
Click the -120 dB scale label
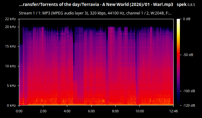(x=189, y=105)
